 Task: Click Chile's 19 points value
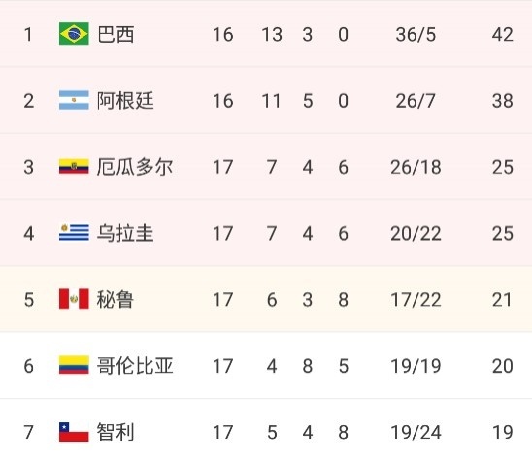click(503, 432)
